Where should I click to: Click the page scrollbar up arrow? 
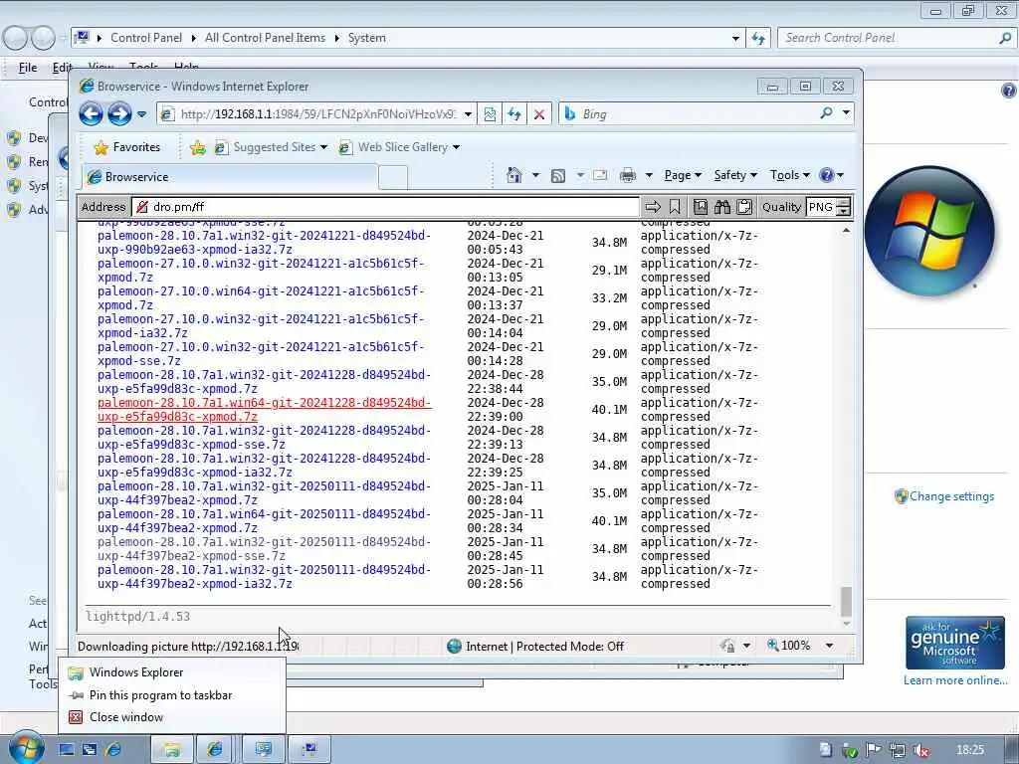click(846, 231)
